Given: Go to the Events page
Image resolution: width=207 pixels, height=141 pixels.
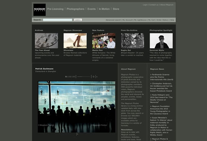Looking at the screenshot, I should pyautogui.click(x=92, y=9).
